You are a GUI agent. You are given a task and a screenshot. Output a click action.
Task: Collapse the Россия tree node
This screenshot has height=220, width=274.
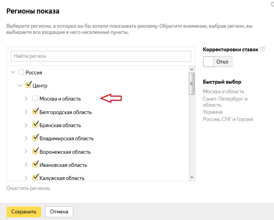pos(13,72)
